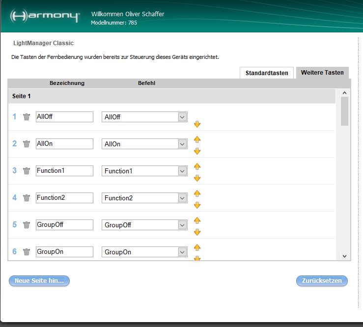Screen dimensions: 363x327
Task: Select the Weitere Tasten tab
Action: click(x=322, y=73)
